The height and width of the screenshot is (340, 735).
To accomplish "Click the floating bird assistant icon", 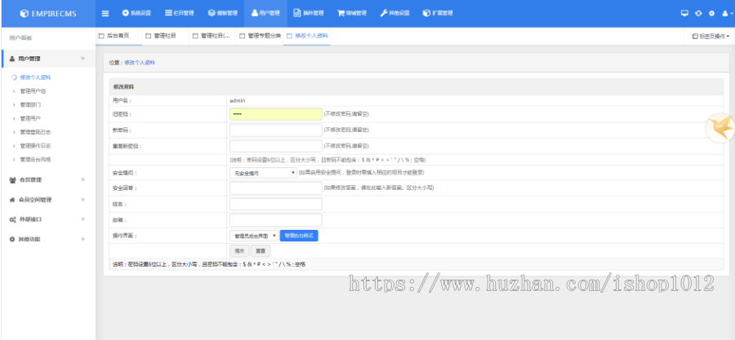I will [721, 128].
